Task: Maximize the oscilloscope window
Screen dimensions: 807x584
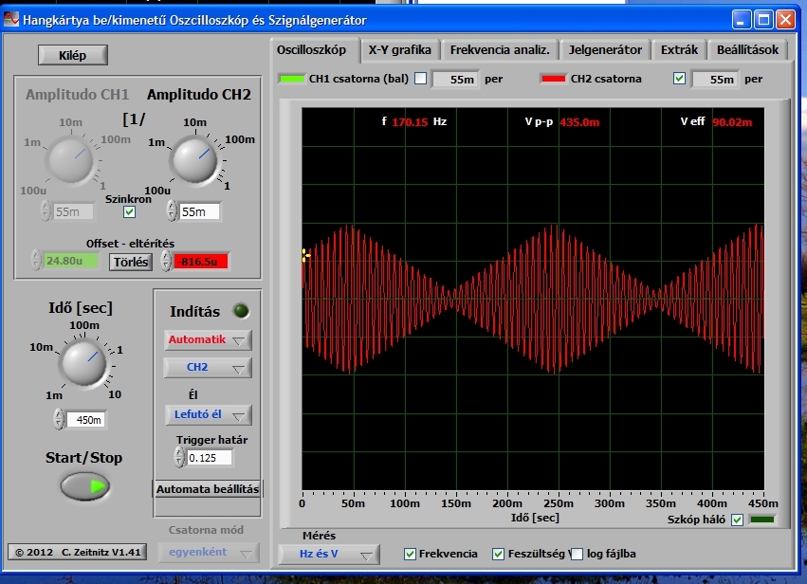Action: (763, 20)
